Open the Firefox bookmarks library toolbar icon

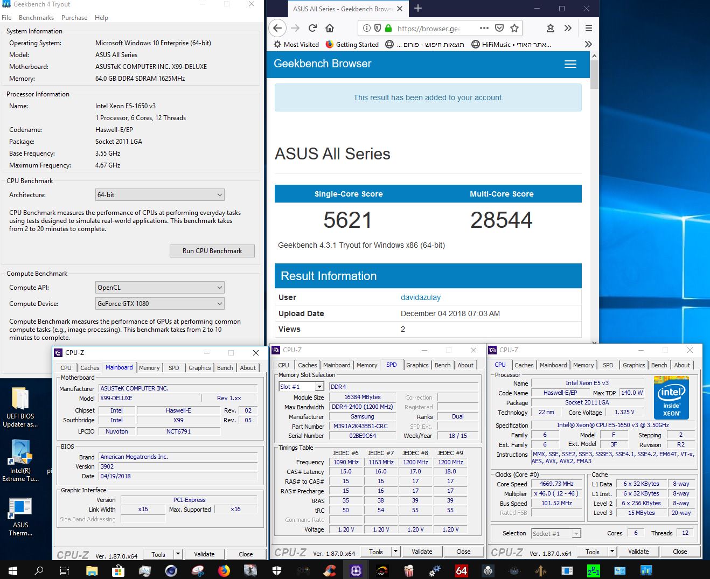[x=550, y=28]
